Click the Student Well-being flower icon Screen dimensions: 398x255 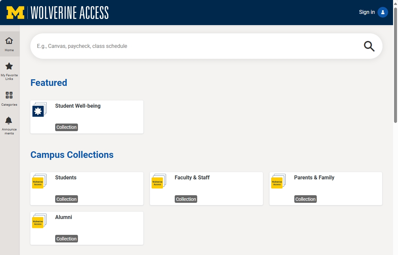[38, 111]
